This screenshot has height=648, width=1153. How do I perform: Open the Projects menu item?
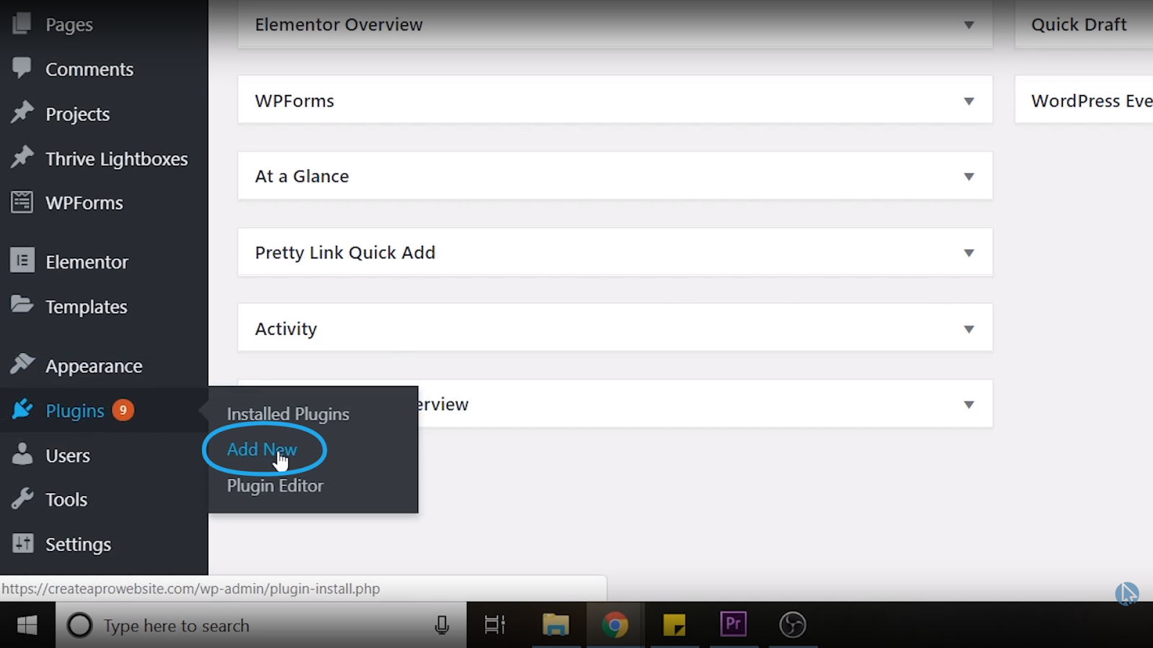click(x=78, y=114)
